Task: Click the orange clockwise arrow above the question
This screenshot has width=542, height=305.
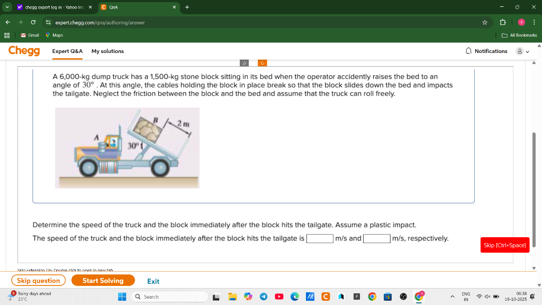Action: 263,63
